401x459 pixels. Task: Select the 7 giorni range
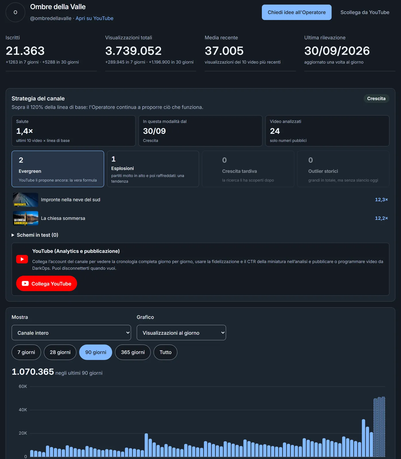[x=26, y=352]
